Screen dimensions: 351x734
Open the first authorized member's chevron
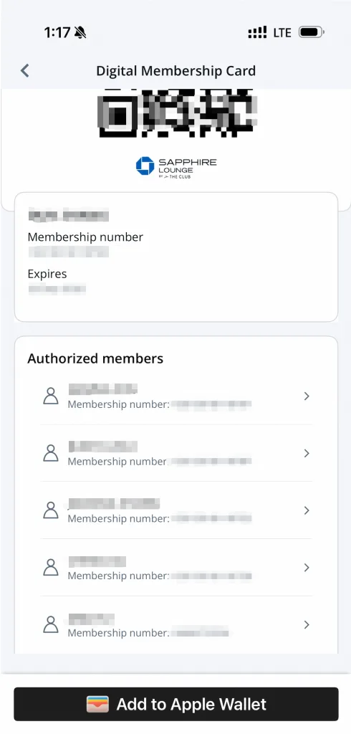(307, 396)
